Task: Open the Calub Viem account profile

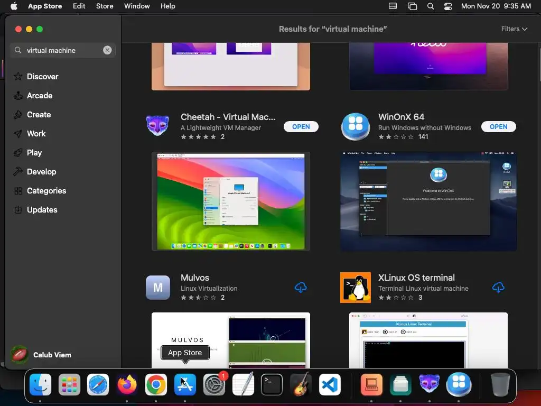Action: point(41,355)
